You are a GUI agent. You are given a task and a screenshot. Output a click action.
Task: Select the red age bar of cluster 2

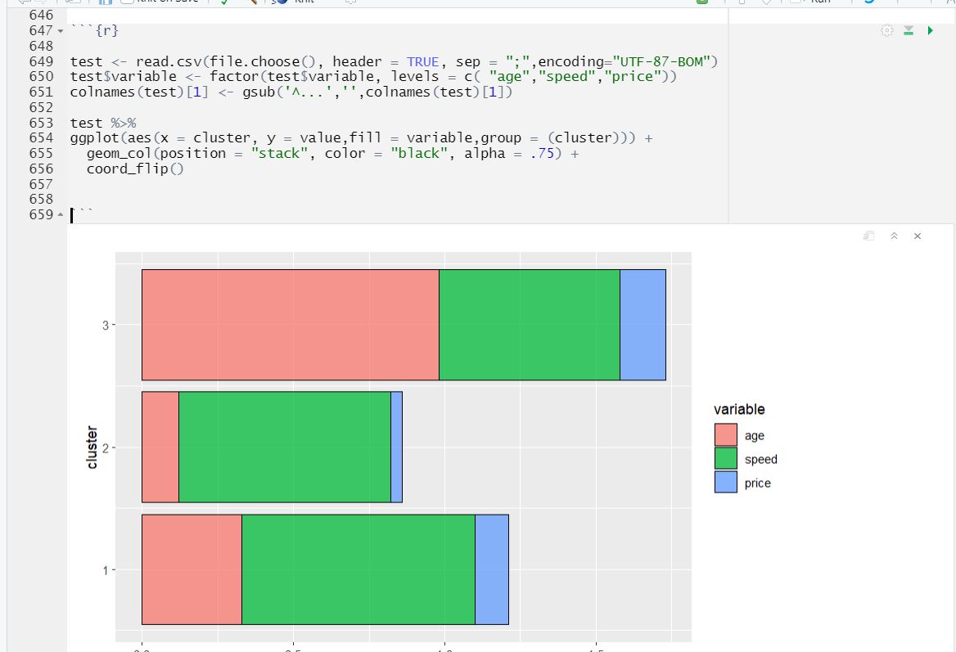[x=160, y=447]
